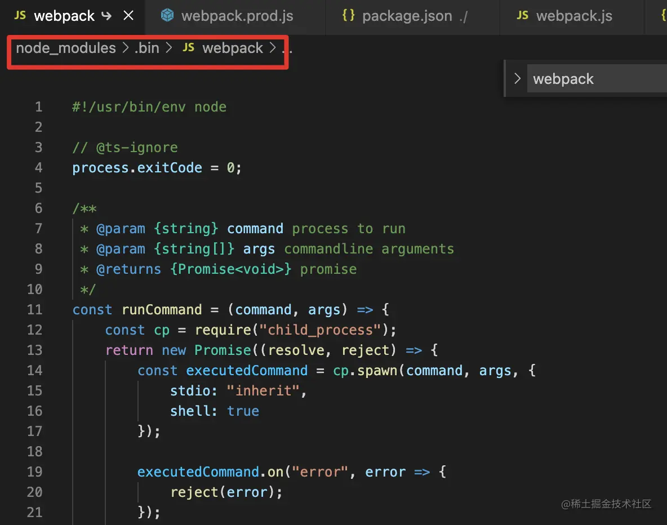Click 'process.exitCode' on line 4
The image size is (667, 525).
(x=137, y=168)
